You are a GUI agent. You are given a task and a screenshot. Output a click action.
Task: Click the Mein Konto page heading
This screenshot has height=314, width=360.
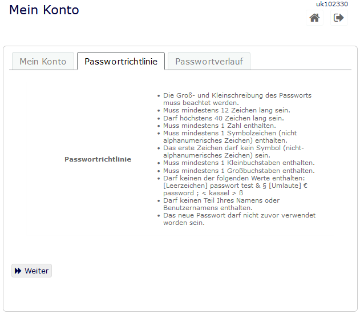pyautogui.click(x=44, y=10)
